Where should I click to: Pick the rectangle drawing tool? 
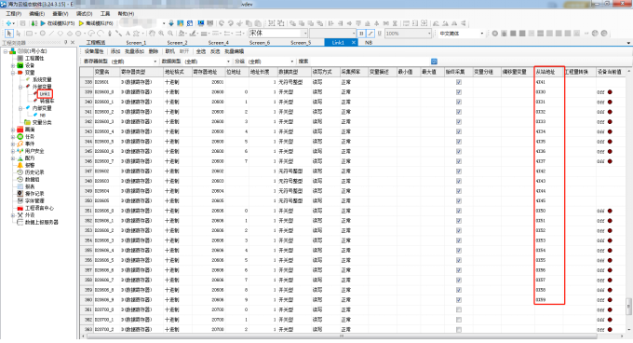tap(30, 34)
